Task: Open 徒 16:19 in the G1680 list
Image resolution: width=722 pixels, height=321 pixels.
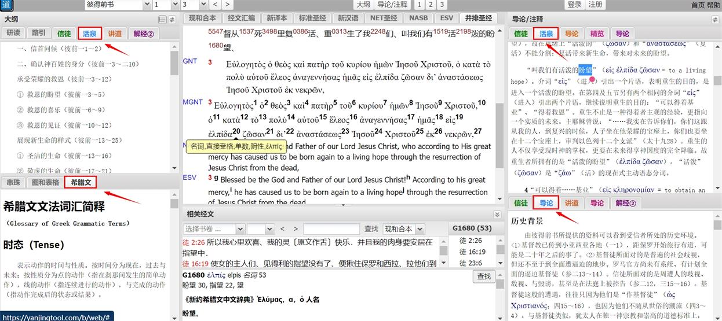Action: pos(472,252)
